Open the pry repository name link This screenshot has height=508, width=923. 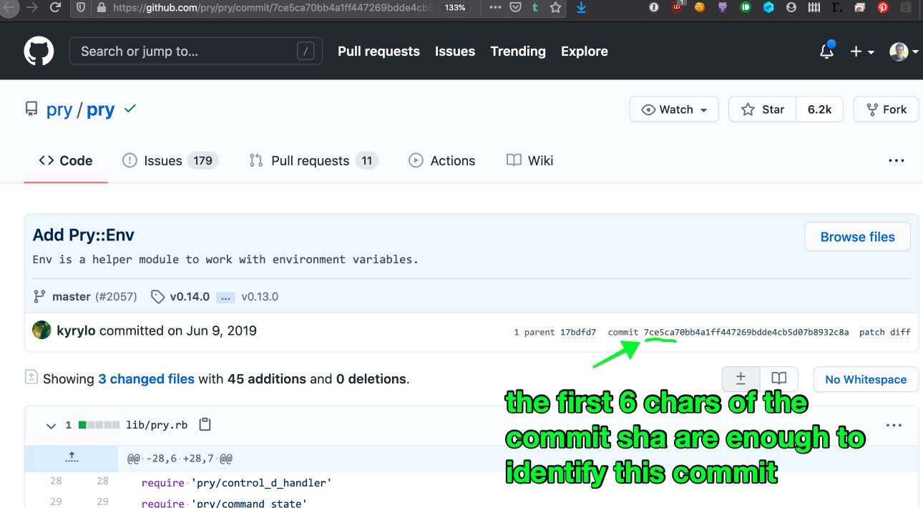click(101, 109)
